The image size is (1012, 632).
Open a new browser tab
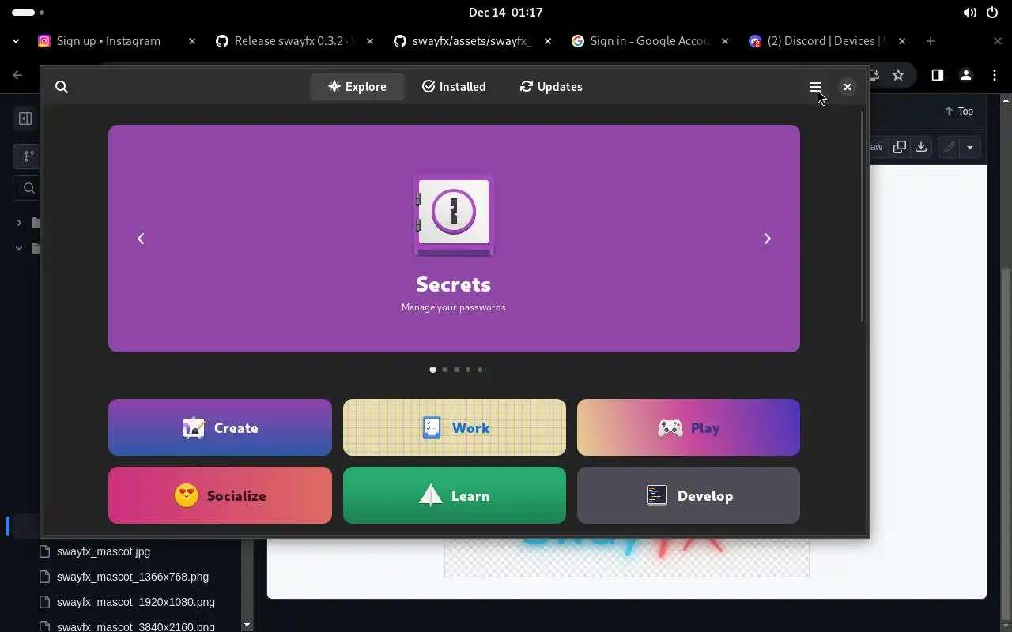[931, 41]
